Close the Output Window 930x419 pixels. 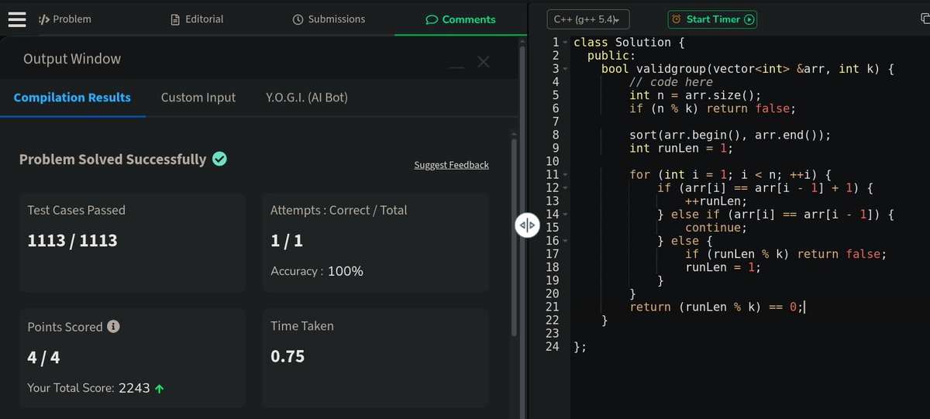coord(484,62)
